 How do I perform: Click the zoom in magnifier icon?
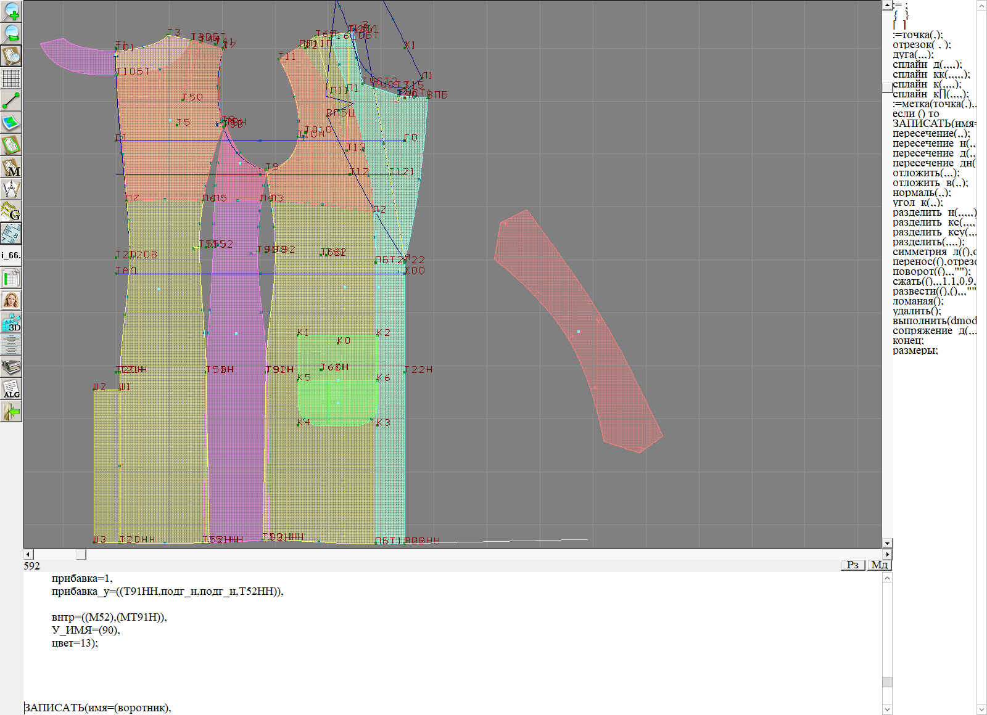point(11,11)
